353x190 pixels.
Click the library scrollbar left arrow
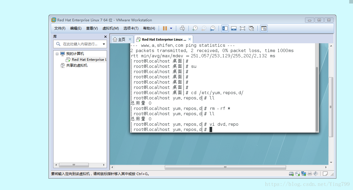click(x=56, y=165)
